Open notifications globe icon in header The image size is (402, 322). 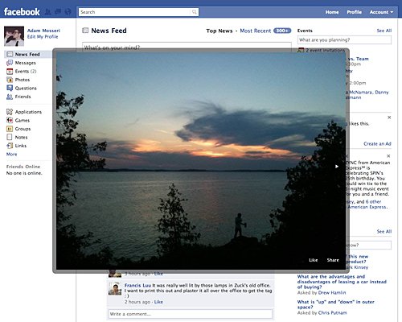(x=68, y=12)
